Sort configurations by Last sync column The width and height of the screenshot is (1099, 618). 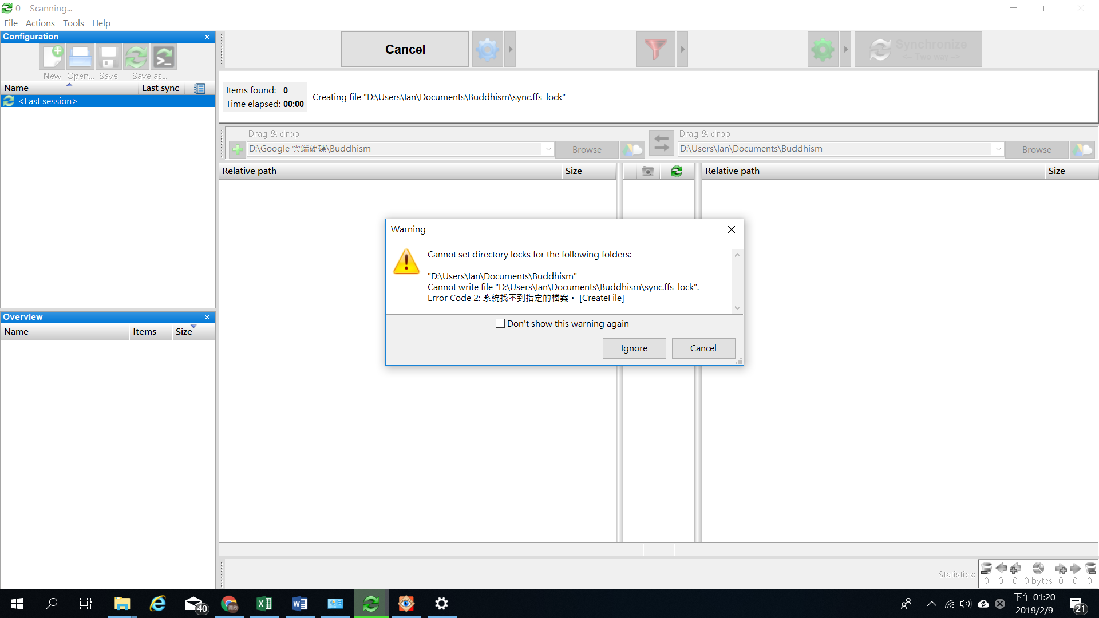[x=161, y=88]
